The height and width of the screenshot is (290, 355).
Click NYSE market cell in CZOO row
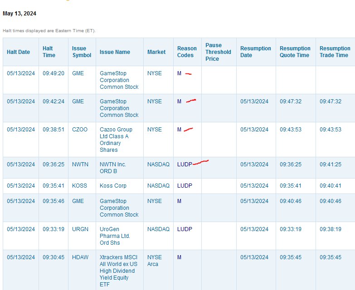[x=155, y=130]
